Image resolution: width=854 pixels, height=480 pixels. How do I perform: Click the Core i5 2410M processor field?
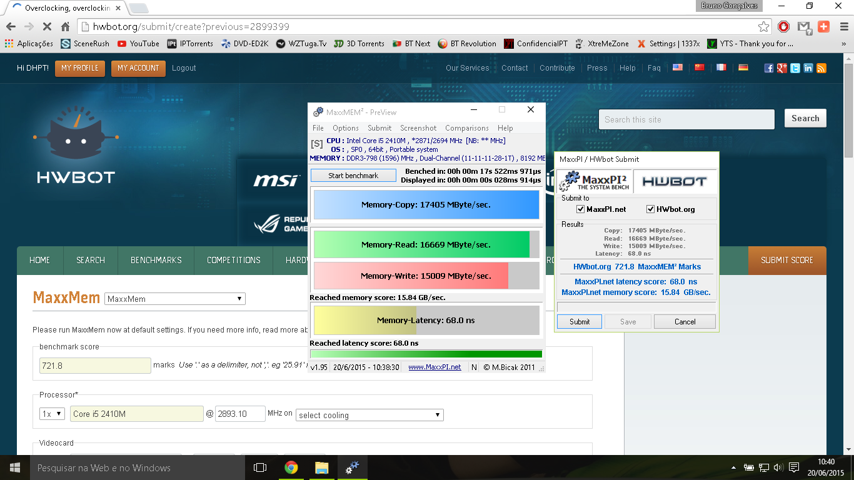[x=137, y=414]
